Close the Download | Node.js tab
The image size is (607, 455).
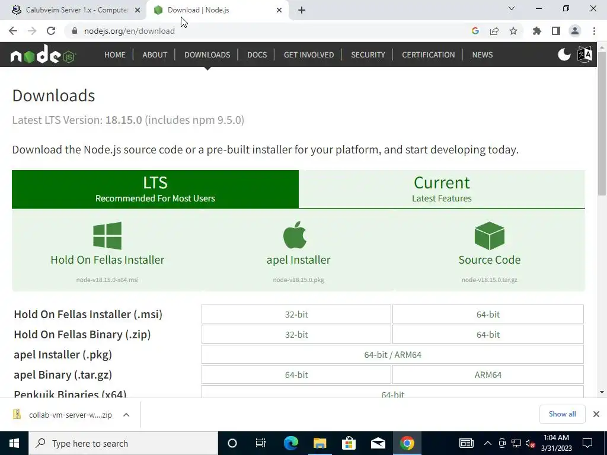coord(279,11)
